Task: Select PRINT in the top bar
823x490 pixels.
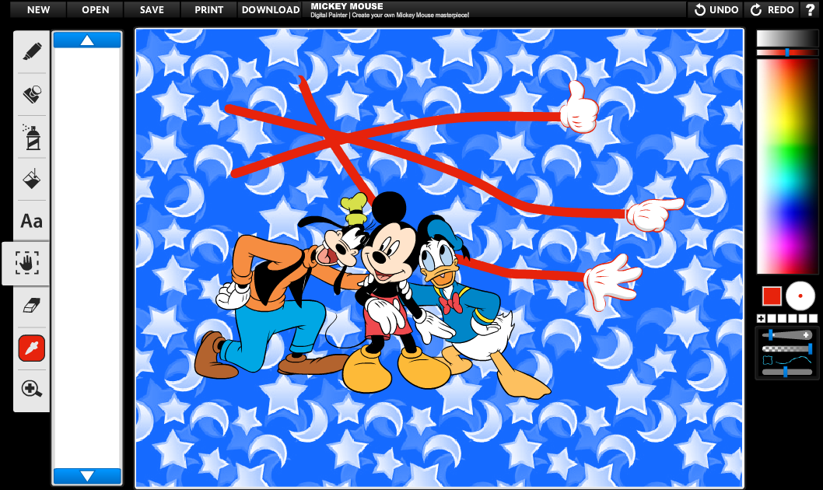Action: tap(209, 9)
